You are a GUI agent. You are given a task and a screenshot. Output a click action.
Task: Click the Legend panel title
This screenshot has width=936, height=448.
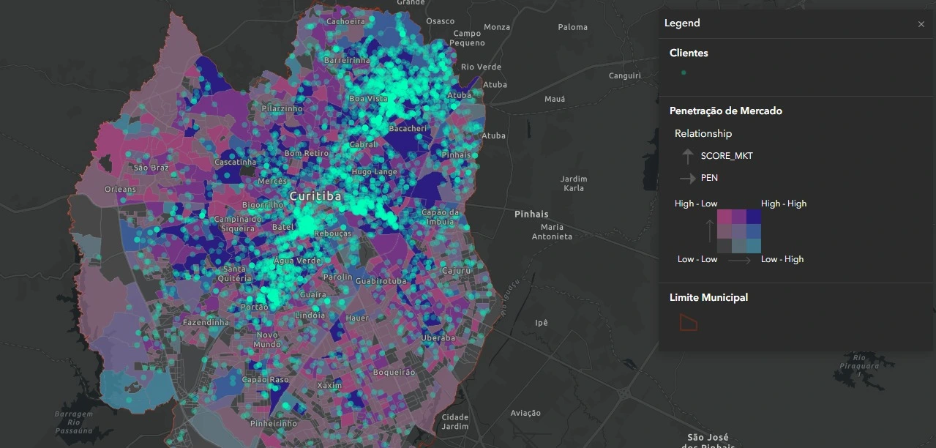682,23
